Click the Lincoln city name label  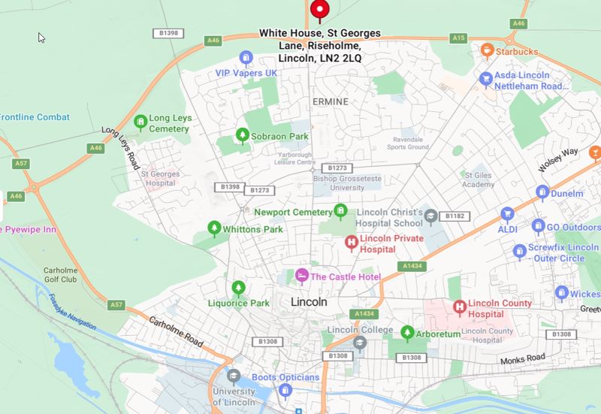tap(309, 302)
